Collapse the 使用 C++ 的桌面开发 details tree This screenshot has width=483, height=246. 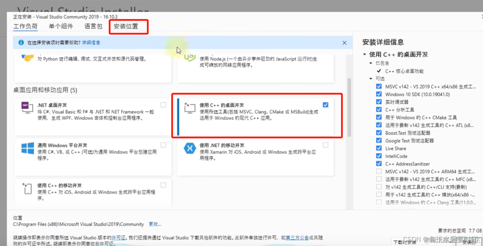tap(364, 55)
